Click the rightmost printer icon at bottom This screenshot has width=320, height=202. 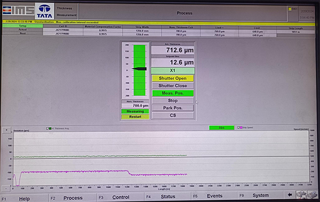(x=312, y=195)
